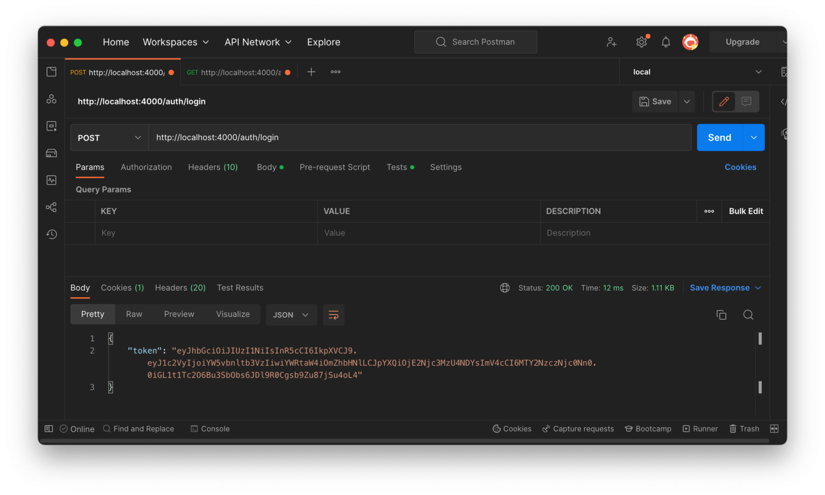Image resolution: width=825 pixels, height=495 pixels.
Task: Select the Raw response view
Action: [x=134, y=314]
